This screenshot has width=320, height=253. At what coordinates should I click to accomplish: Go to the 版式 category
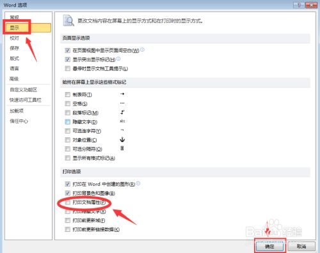pos(15,58)
